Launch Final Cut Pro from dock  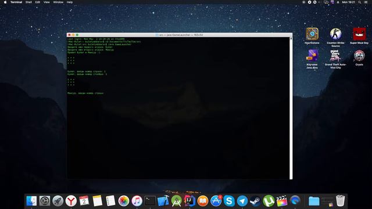[x=281, y=201]
